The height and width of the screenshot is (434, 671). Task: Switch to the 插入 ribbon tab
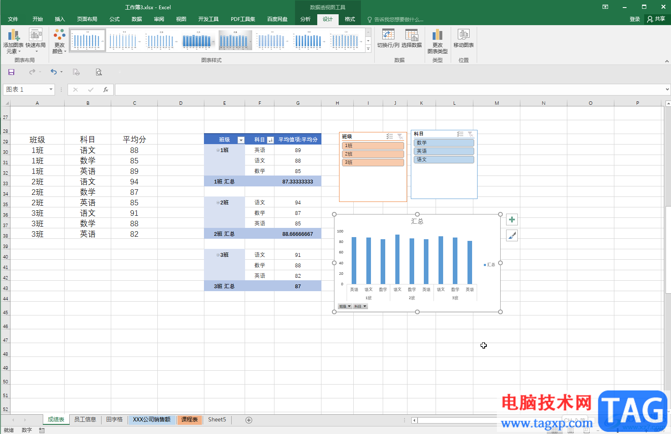tap(60, 19)
